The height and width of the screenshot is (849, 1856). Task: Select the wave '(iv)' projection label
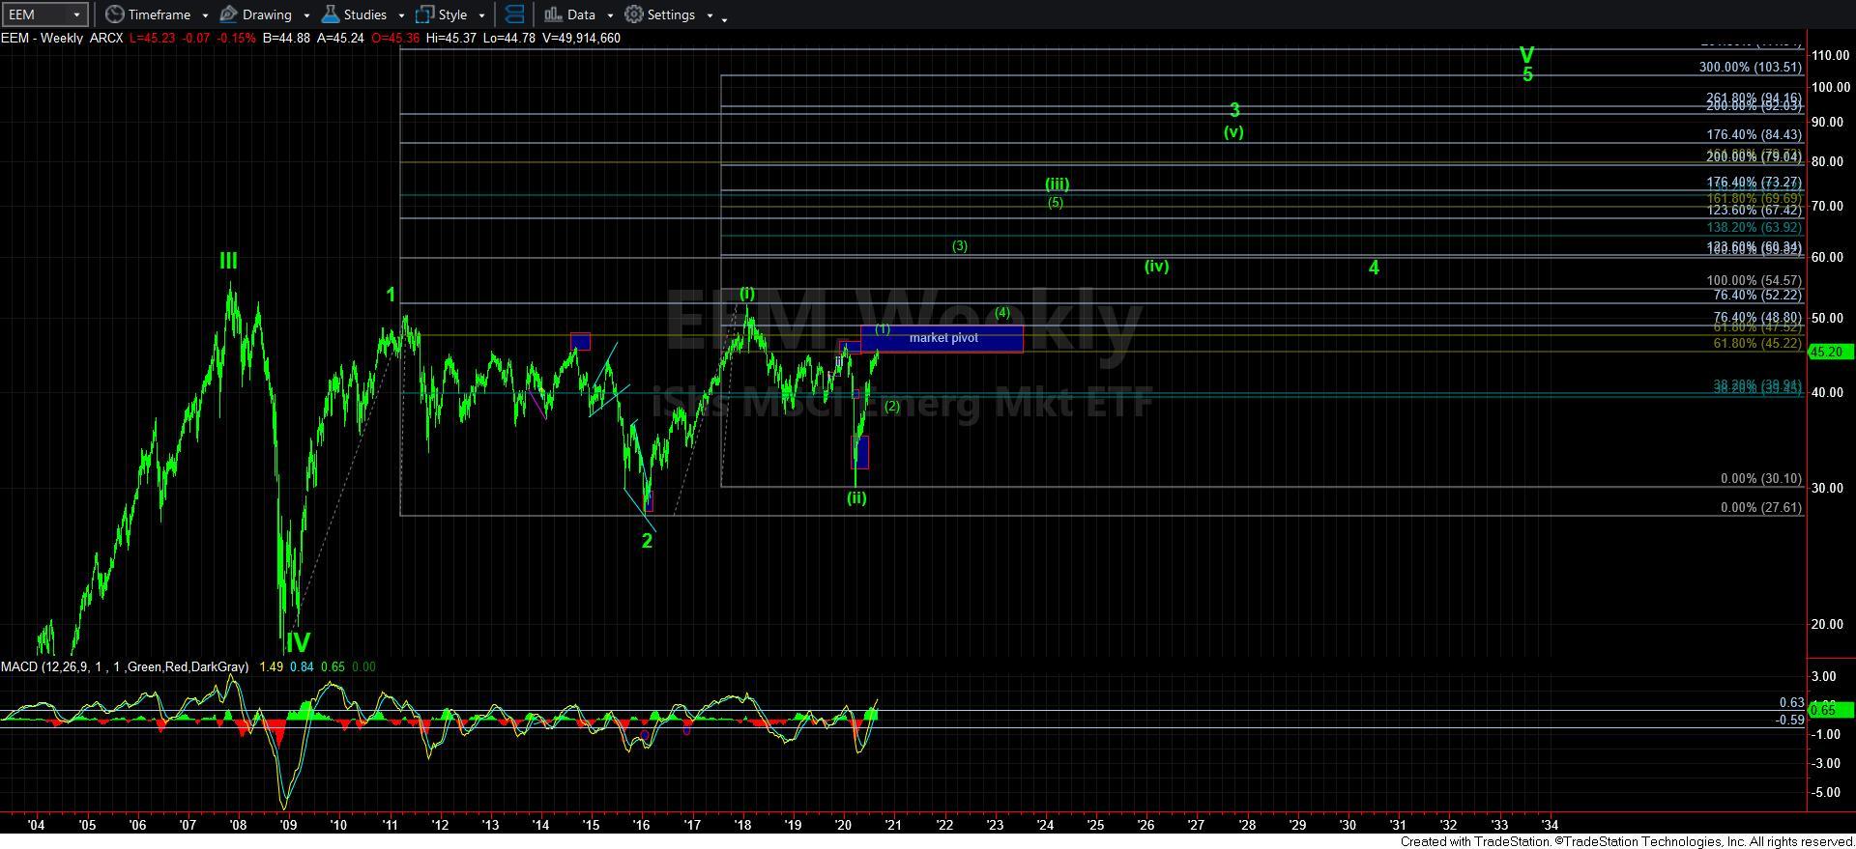(x=1157, y=266)
